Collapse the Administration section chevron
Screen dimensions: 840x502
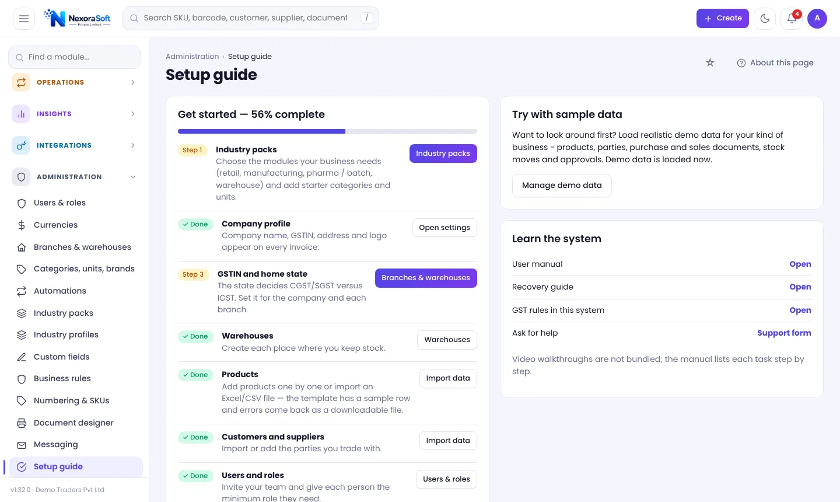[133, 177]
